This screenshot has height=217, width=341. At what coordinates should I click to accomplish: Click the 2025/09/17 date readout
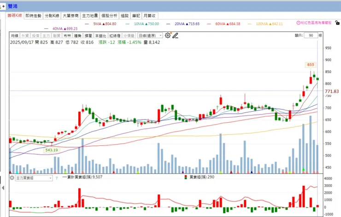point(22,42)
